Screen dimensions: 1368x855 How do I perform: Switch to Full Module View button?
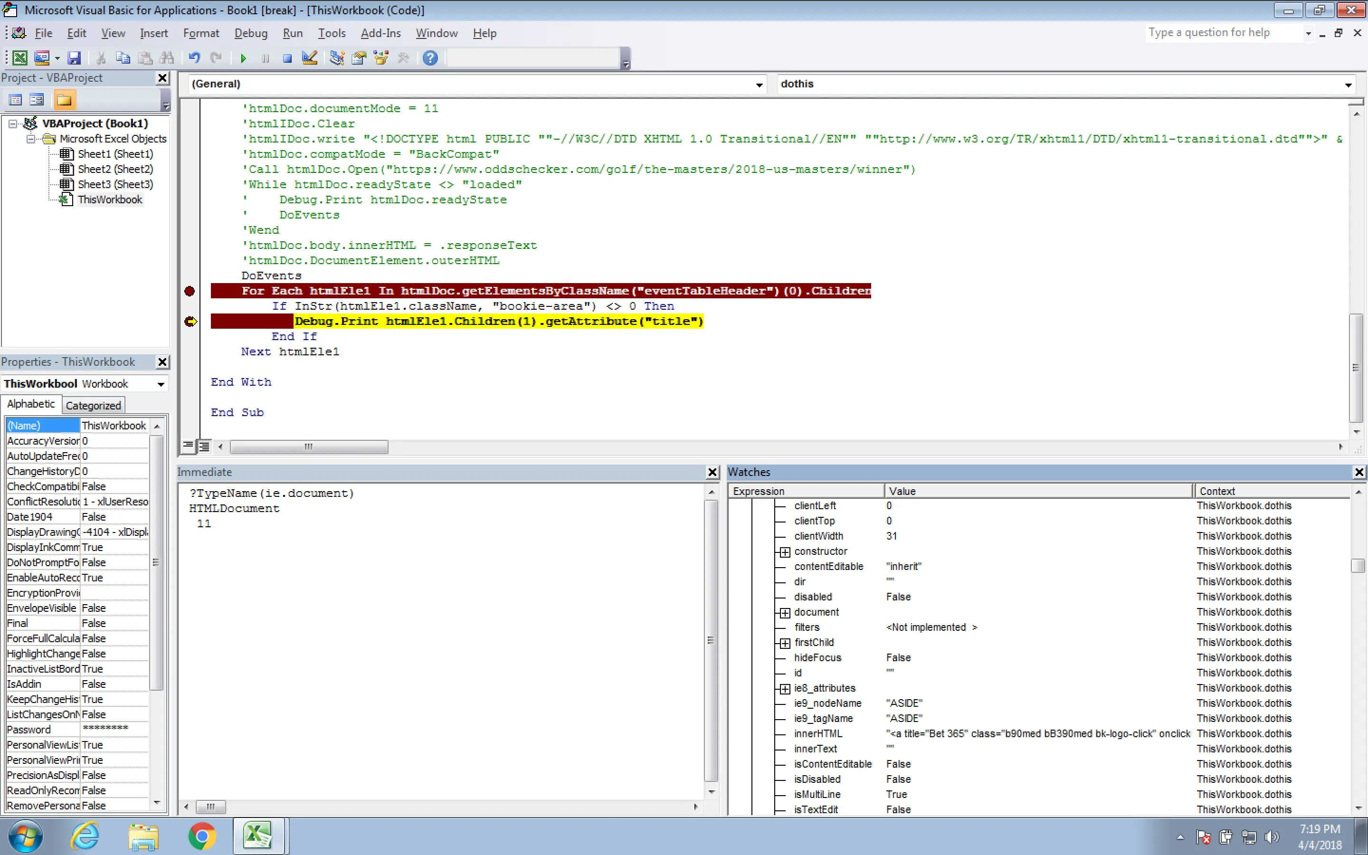[205, 446]
